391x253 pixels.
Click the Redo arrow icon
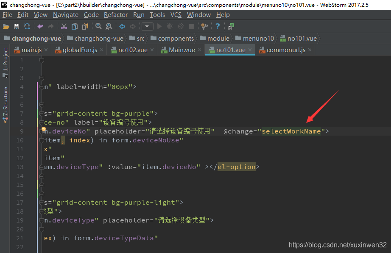point(50,26)
